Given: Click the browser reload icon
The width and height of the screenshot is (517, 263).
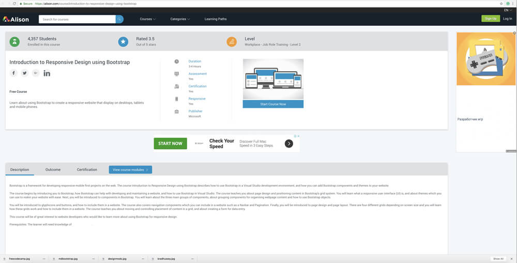Looking at the screenshot, I should (x=14, y=4).
